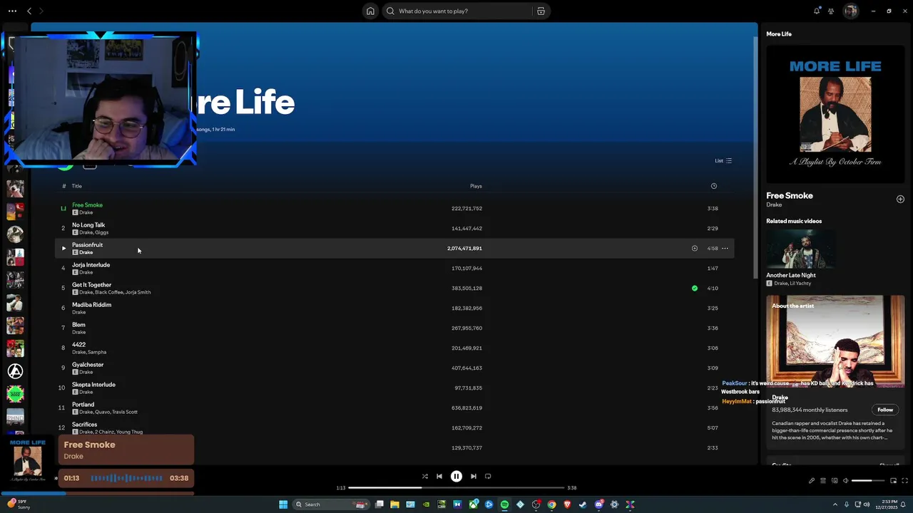
Task: Open more options for Passionfruit
Action: [x=725, y=248]
